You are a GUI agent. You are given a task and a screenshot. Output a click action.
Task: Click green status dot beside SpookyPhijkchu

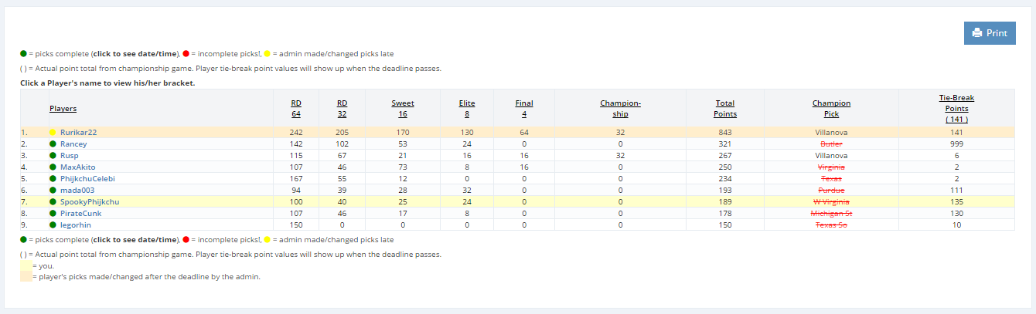point(53,201)
